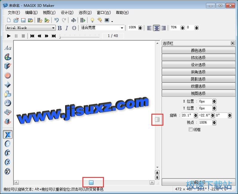
Task: Jump to the first frame
Action: [x=32, y=36]
